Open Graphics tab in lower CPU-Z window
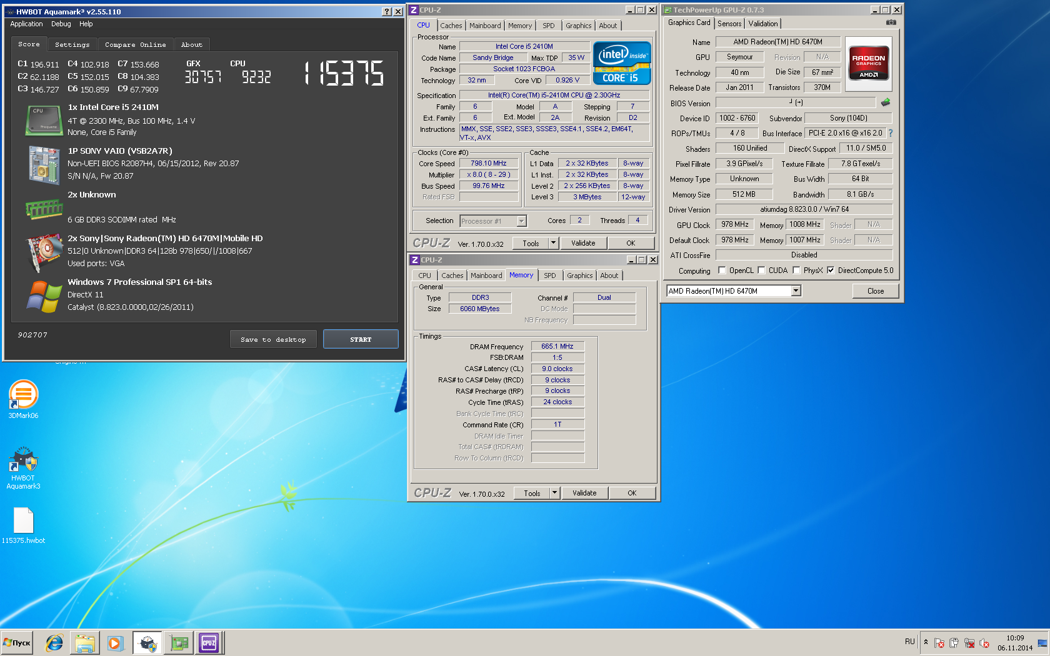Viewport: 1050px width, 656px height. pyautogui.click(x=579, y=276)
